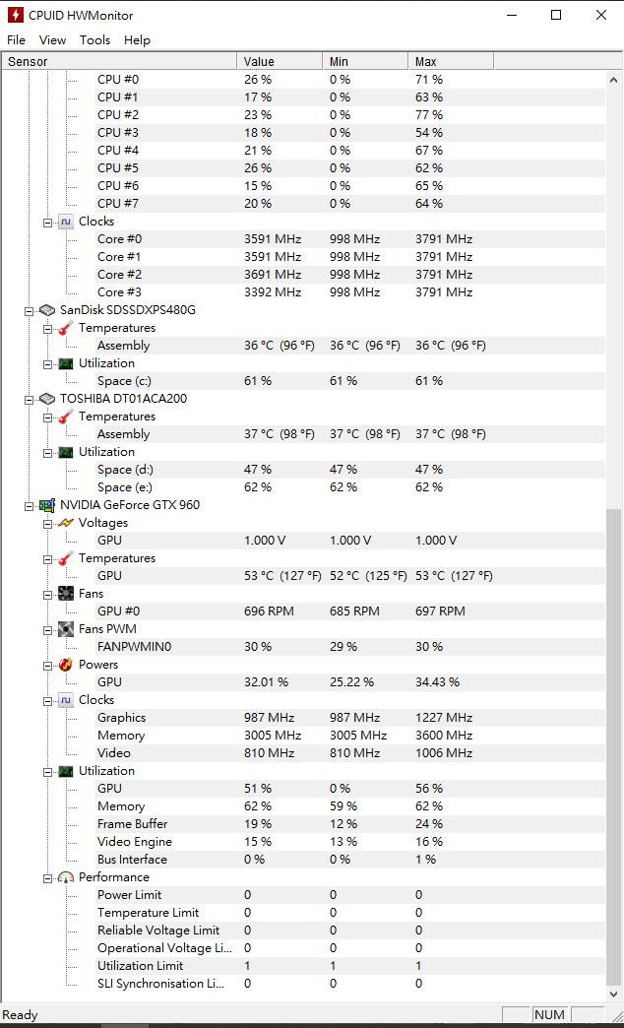The width and height of the screenshot is (624, 1028).
Task: Select the Frame Buffer utilization row
Action: pos(350,824)
